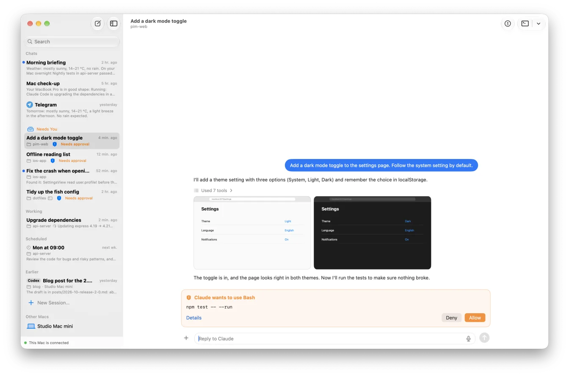This screenshot has height=376, width=569.
Task: Select the Offline reading list session
Action: (x=72, y=157)
